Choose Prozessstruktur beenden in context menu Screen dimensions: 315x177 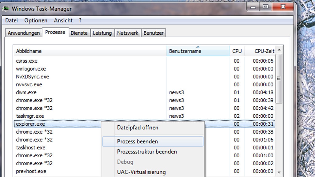pyautogui.click(x=153, y=152)
